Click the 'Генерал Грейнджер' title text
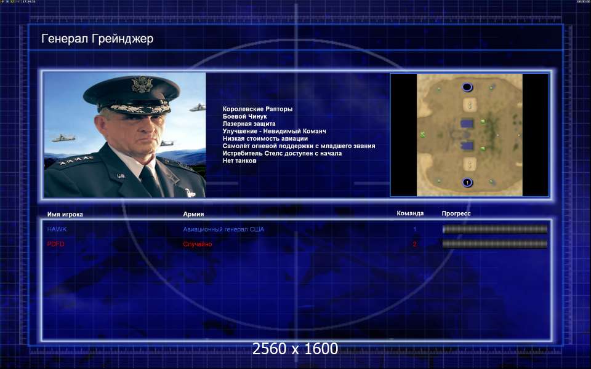 97,39
